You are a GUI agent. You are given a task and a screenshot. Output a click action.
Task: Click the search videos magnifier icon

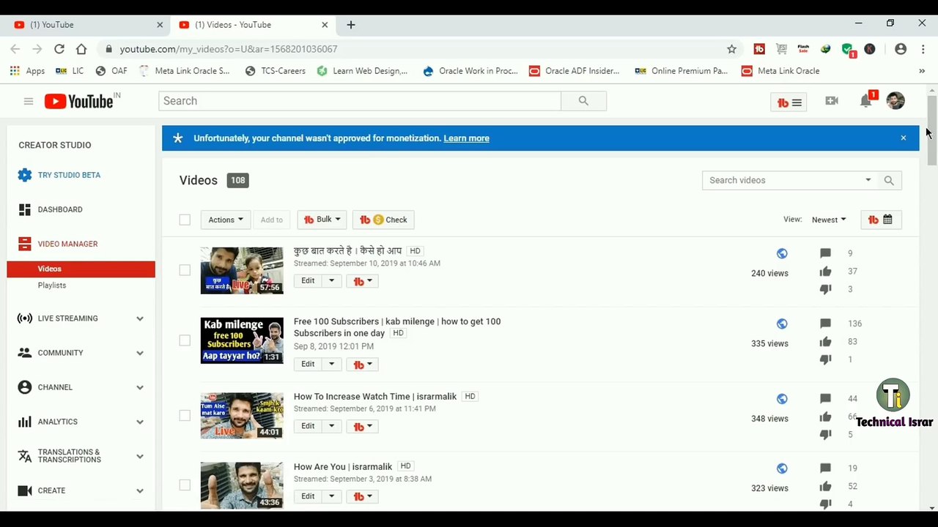[x=889, y=181]
